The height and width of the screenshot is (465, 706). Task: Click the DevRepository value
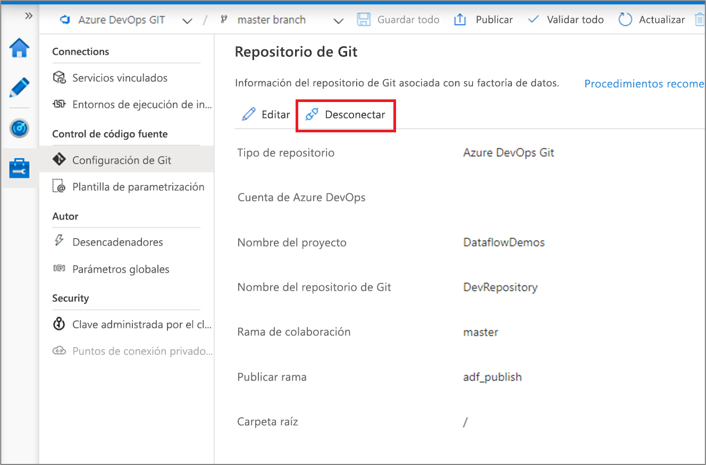click(x=500, y=288)
